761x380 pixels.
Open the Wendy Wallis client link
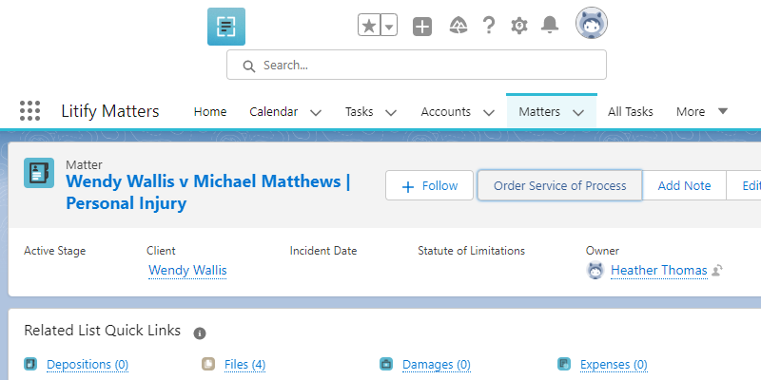click(187, 271)
